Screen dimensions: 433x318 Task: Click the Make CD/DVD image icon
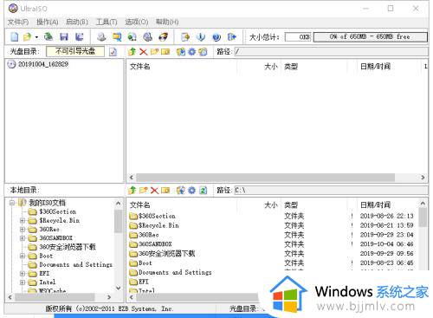pos(101,37)
